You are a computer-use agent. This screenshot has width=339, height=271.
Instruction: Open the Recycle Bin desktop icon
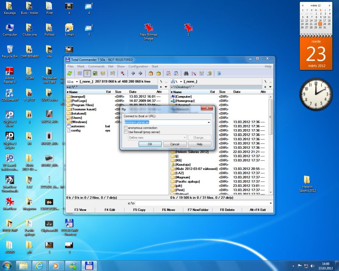click(x=9, y=50)
